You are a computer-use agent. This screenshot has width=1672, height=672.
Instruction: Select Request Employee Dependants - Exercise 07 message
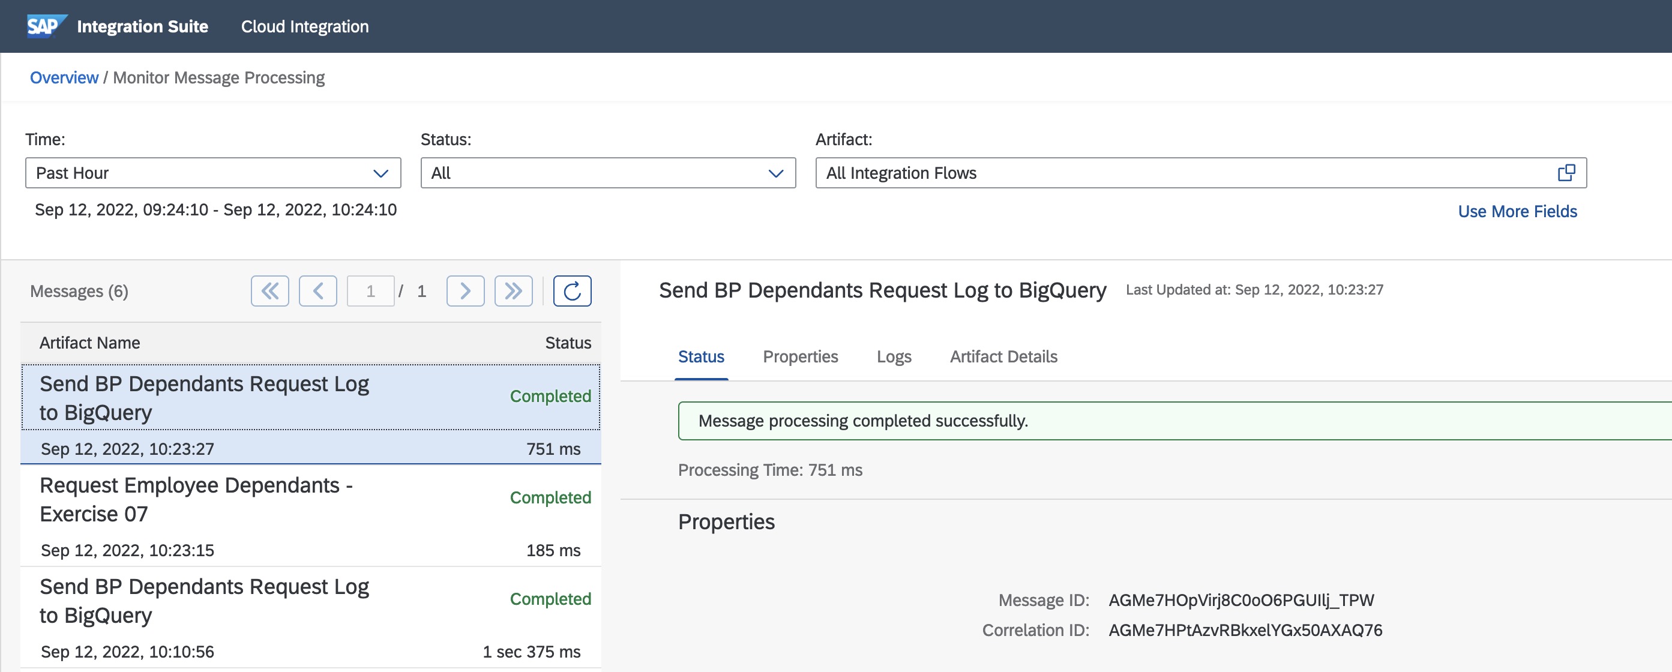pyautogui.click(x=311, y=515)
